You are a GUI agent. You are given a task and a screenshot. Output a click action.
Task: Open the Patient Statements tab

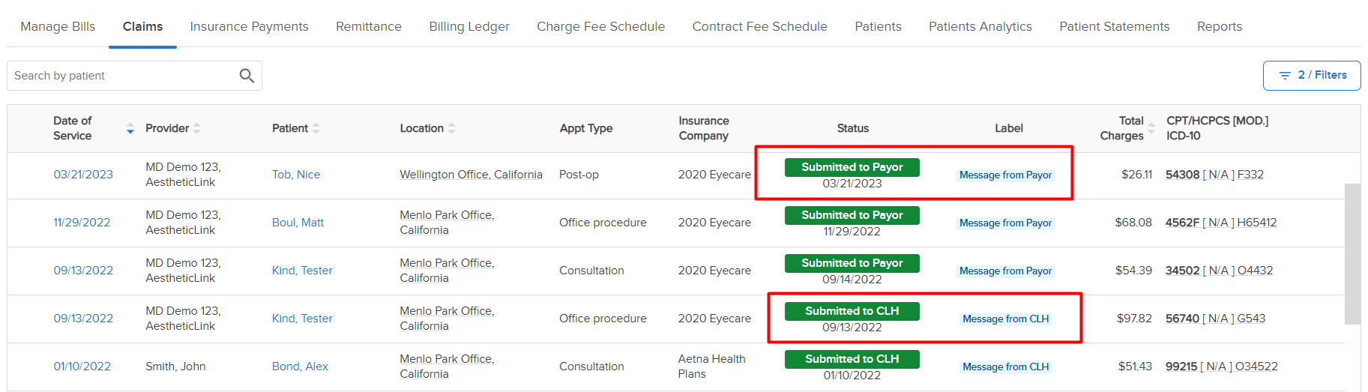coord(1114,26)
